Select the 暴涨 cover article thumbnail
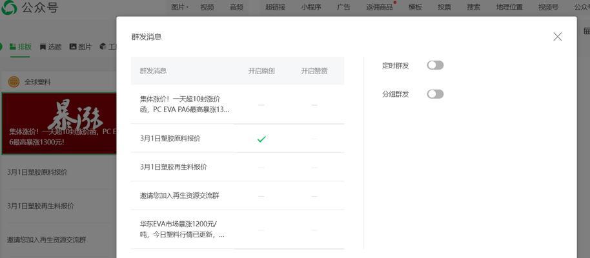The image size is (590, 258). (x=59, y=123)
